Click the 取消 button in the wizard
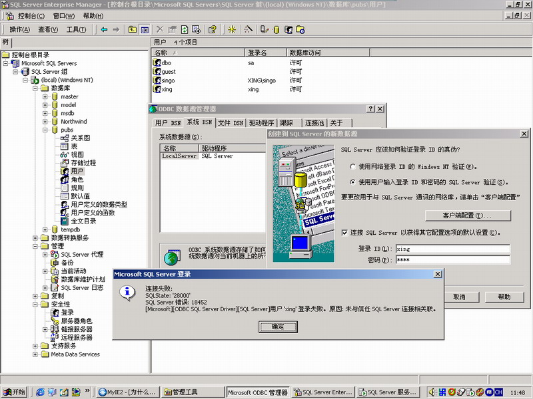 point(459,297)
